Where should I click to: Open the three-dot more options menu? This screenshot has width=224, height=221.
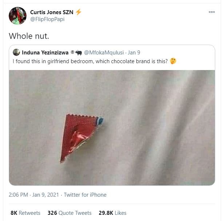212,12
